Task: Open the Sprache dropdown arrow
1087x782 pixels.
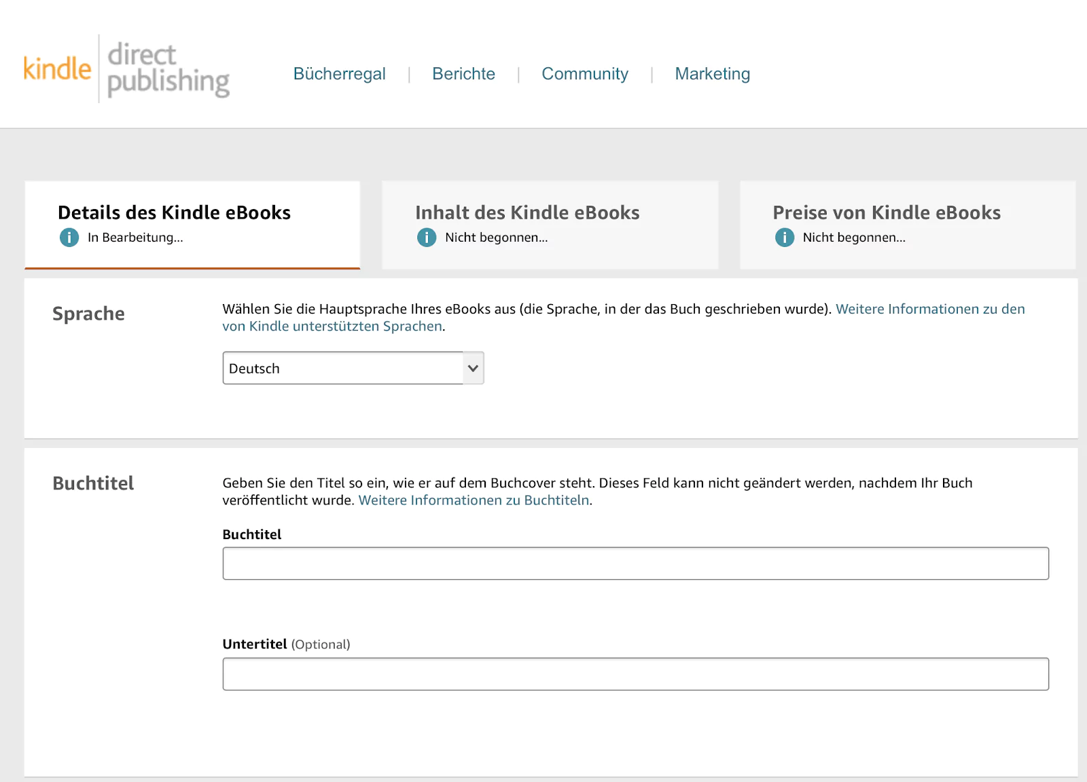Action: click(472, 367)
